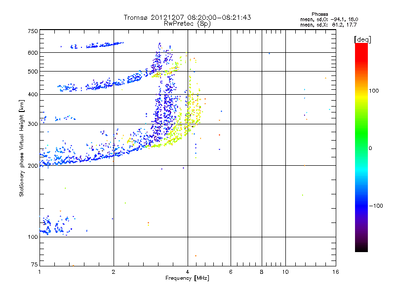The image size is (395, 296).
Task: Click the y-axis tick label '500'
Action: pos(33,72)
